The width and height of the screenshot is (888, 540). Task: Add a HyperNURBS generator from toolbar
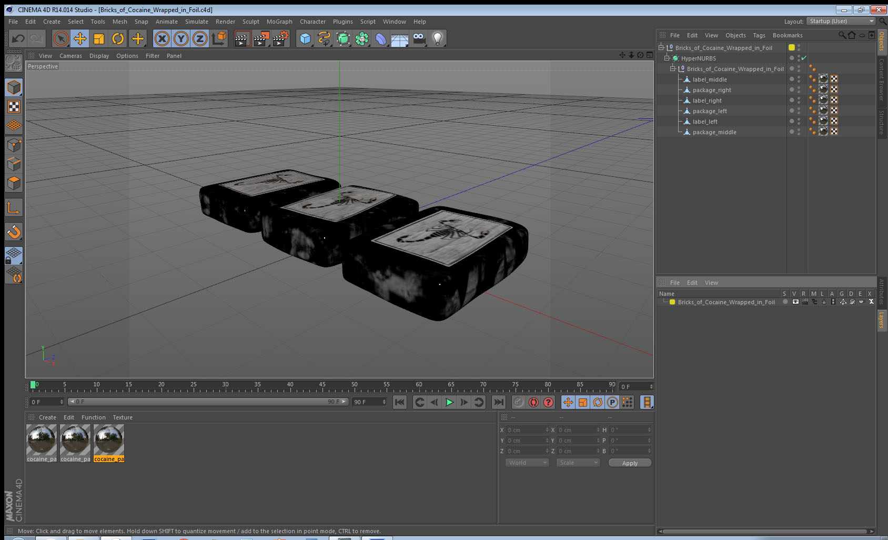click(343, 38)
